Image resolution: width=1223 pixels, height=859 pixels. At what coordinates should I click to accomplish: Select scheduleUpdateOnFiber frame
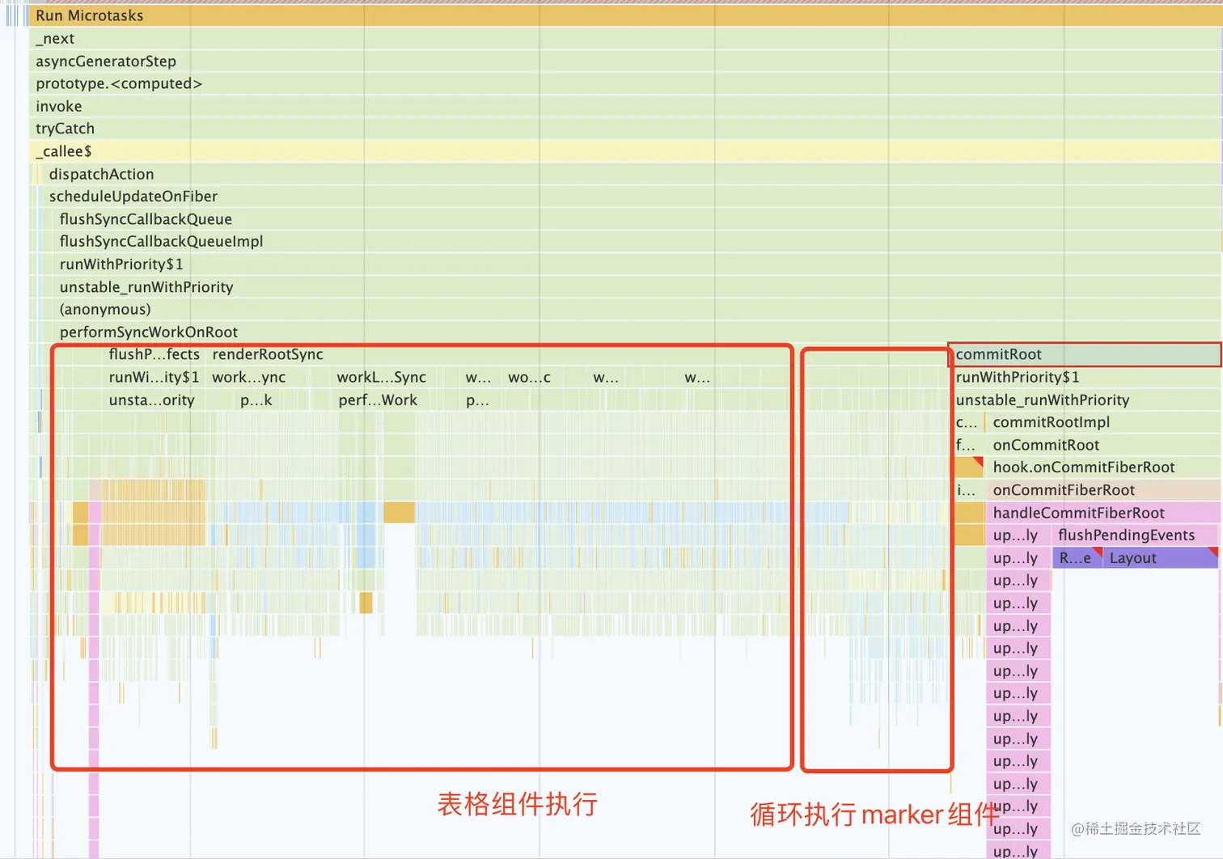tap(631, 197)
